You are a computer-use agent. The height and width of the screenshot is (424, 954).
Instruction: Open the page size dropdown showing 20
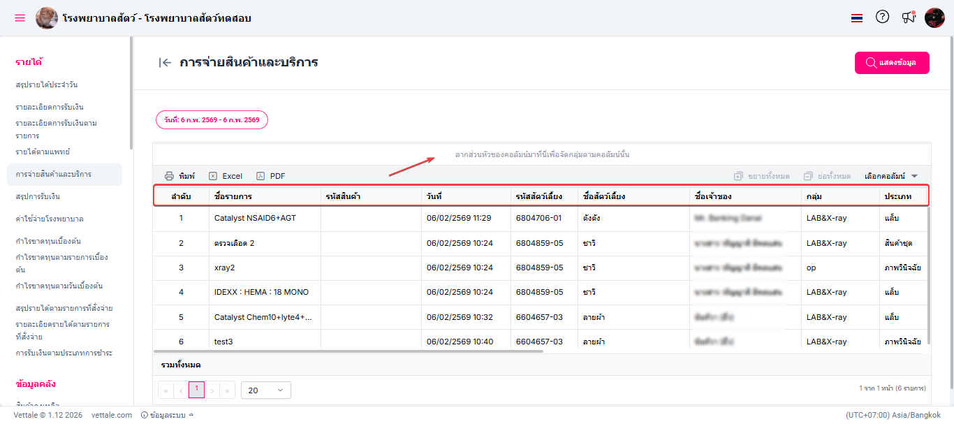tap(265, 390)
